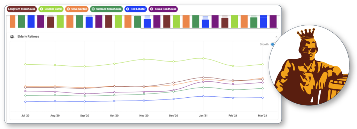Click the crowned man logo image
The height and width of the screenshot is (129, 357).
point(309,65)
